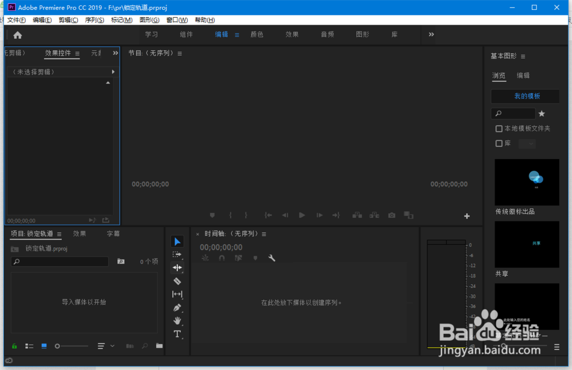
Task: Open timeline display settings wrench
Action: tap(272, 258)
